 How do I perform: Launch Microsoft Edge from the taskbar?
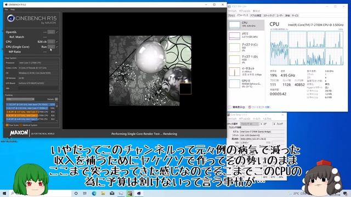pyautogui.click(x=94, y=193)
